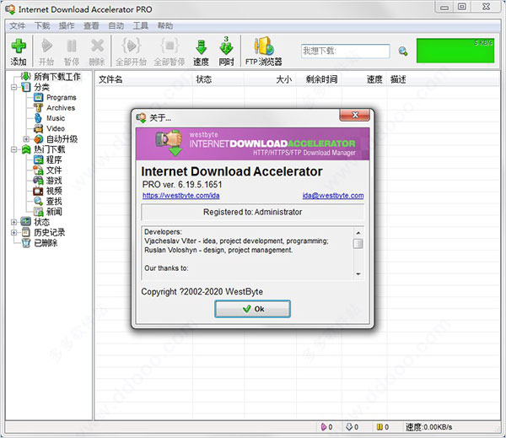Open the 操作 menu
Image resolution: width=506 pixels, height=438 pixels.
67,26
